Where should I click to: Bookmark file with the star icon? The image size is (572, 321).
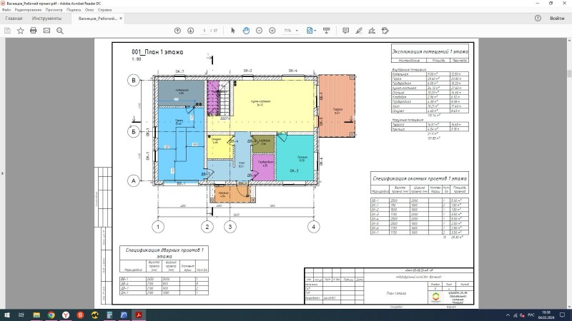pos(21,31)
